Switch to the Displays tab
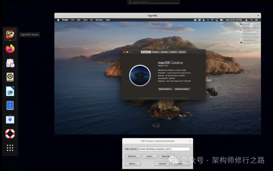Viewport: 273px width, 171px height. coord(155,52)
